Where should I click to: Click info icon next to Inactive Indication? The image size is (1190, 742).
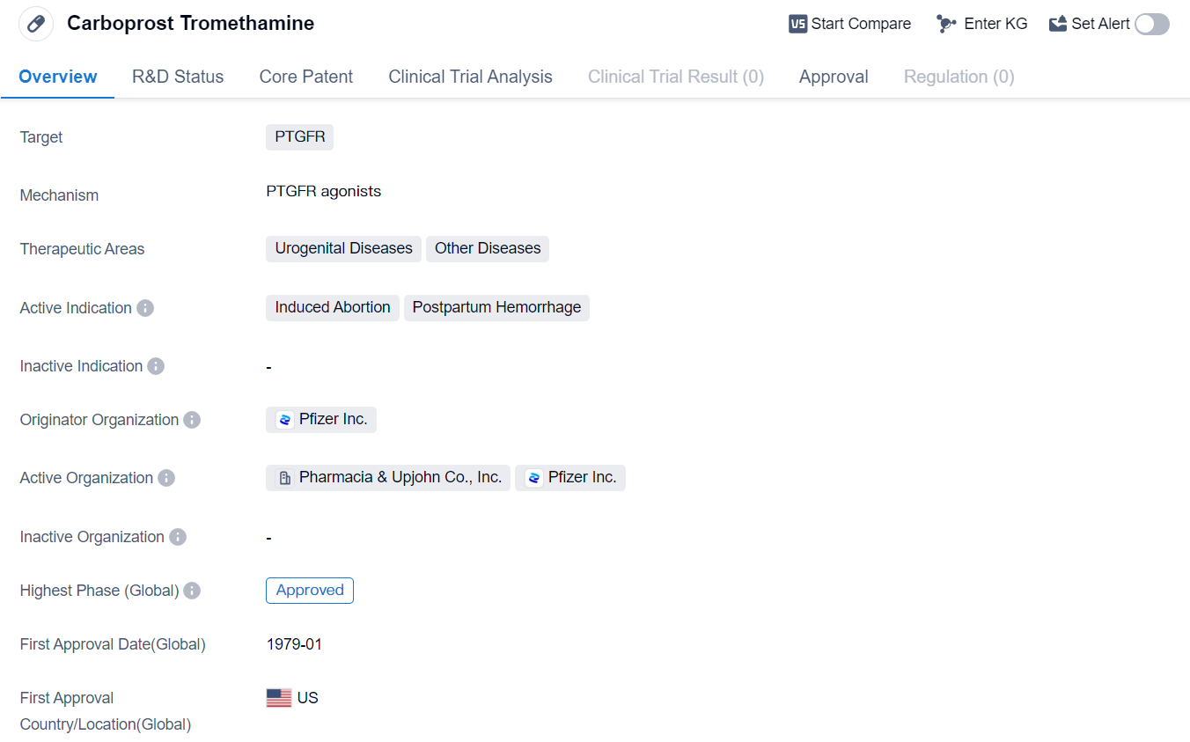156,366
